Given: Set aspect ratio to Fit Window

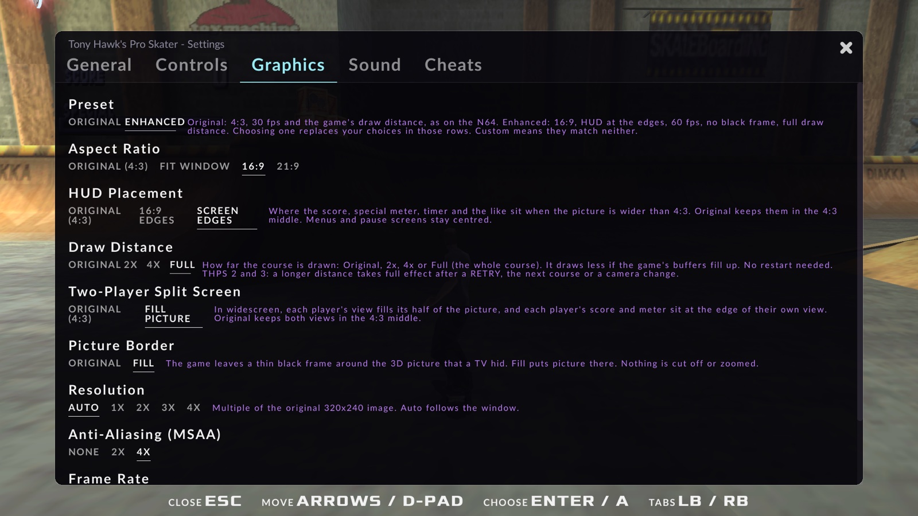Looking at the screenshot, I should 195,166.
